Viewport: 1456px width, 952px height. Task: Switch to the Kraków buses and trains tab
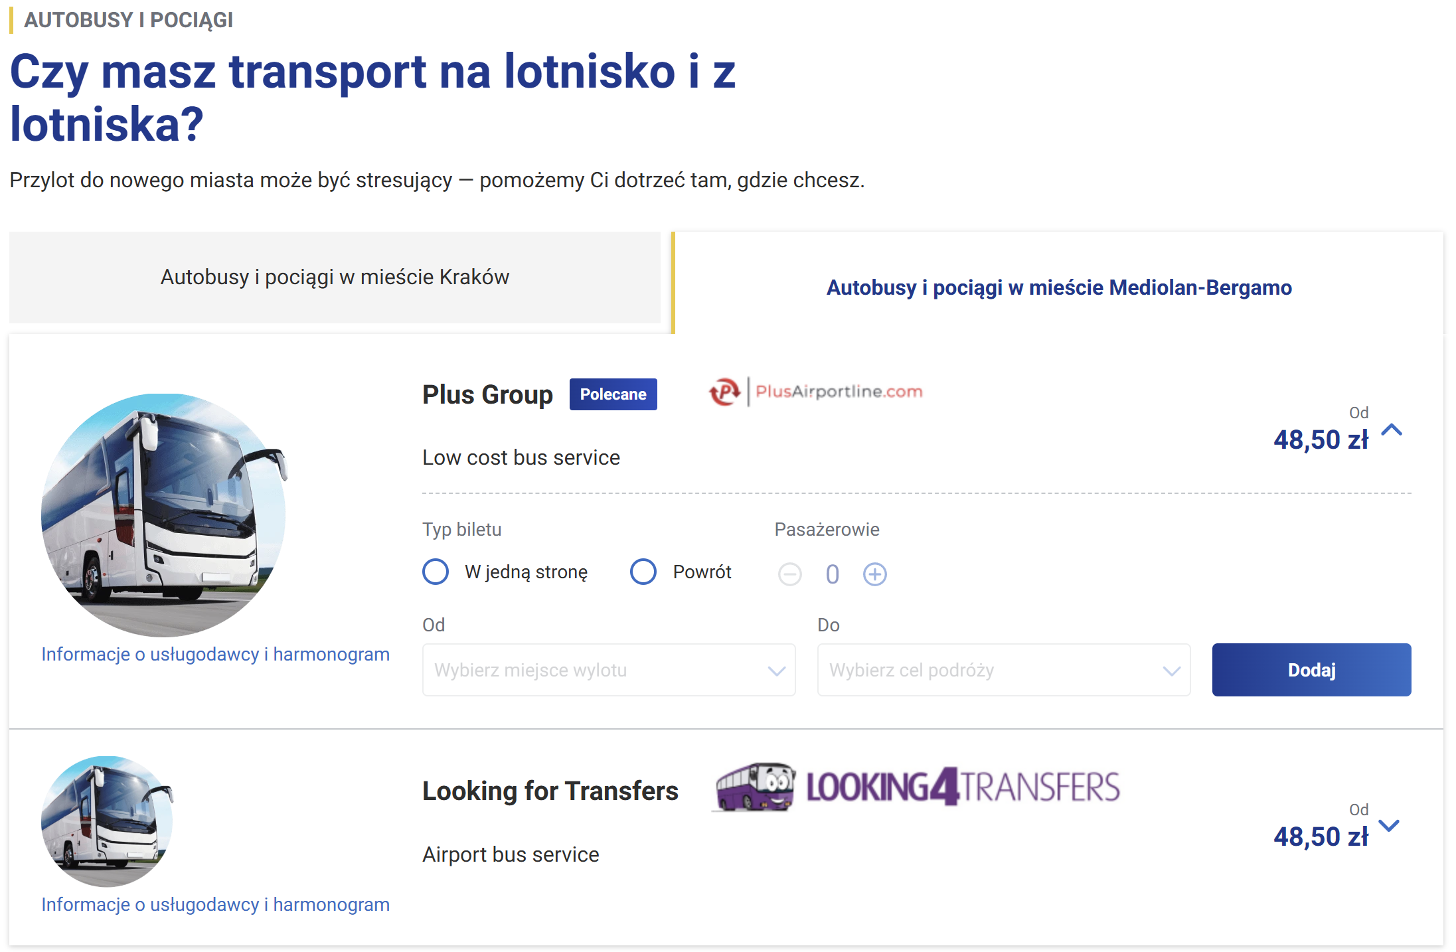point(335,278)
